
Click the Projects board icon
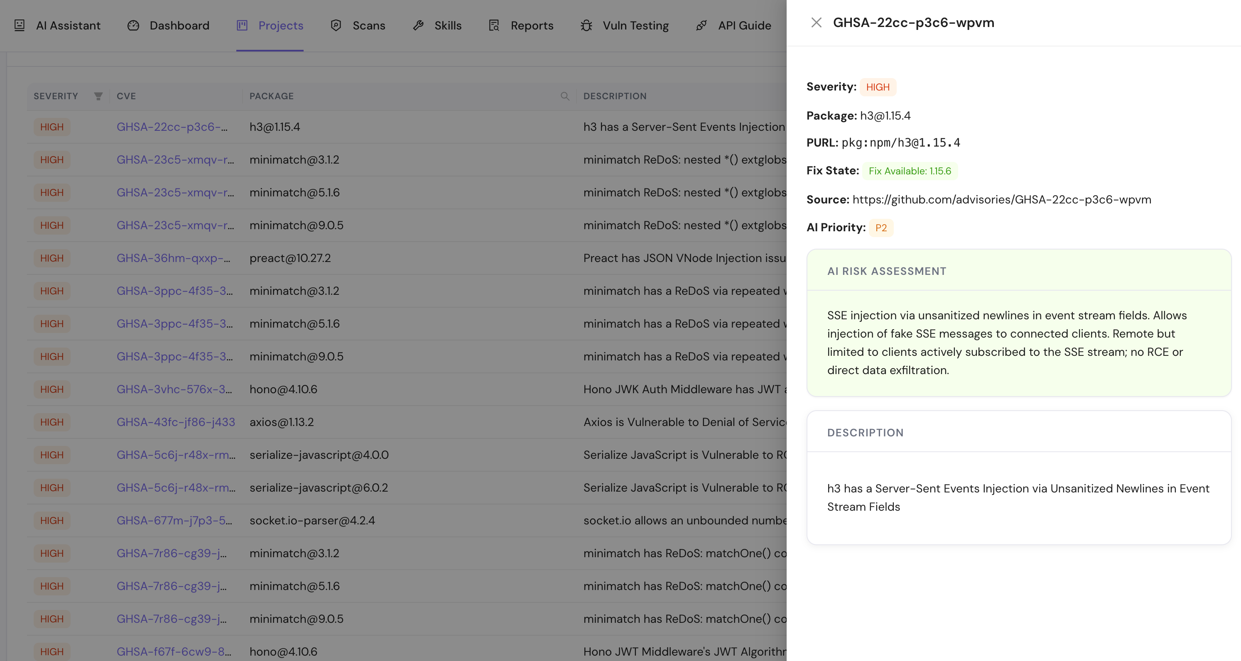242,25
